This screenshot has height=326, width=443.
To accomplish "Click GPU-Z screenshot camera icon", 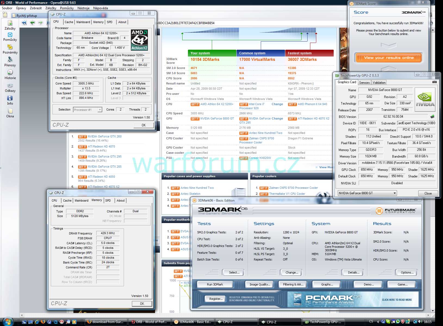I will 435,82.
